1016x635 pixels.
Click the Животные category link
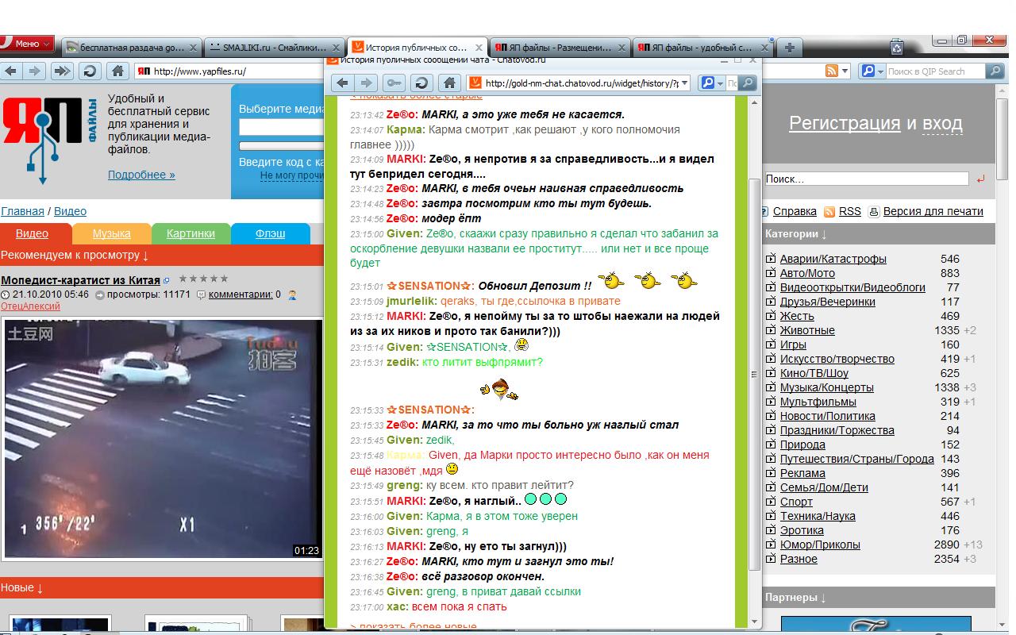click(807, 330)
